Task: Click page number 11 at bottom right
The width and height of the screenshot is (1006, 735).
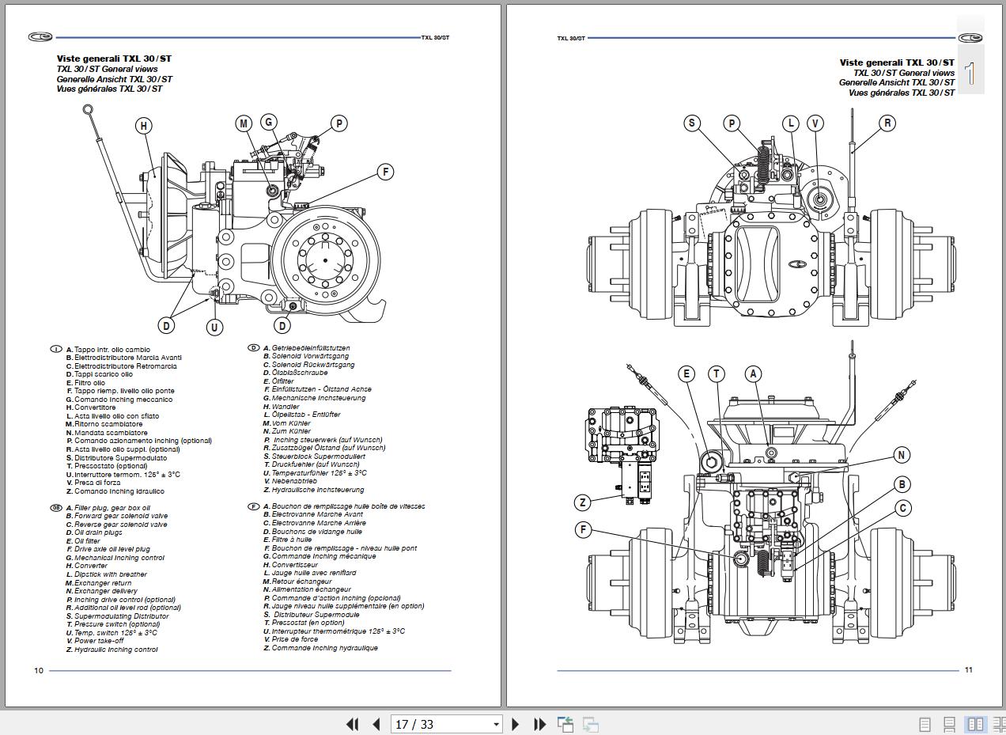Action: point(968,670)
